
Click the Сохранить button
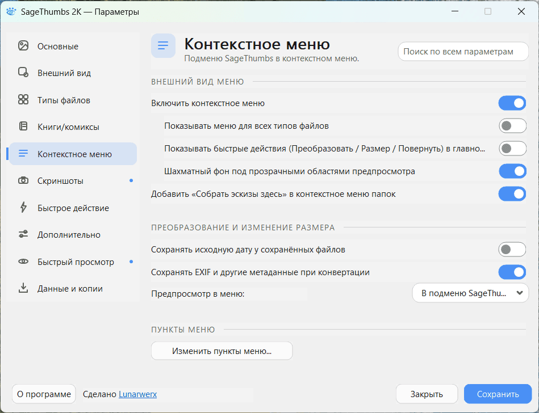pos(498,394)
